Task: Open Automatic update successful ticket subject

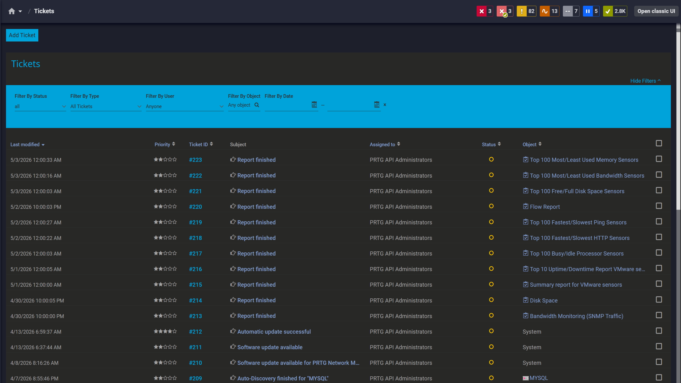Action: (274, 332)
